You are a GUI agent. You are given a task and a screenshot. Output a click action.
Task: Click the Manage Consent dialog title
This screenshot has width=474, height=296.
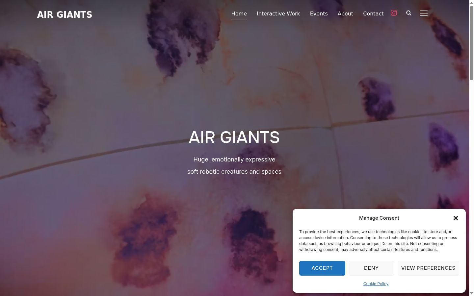pos(379,218)
